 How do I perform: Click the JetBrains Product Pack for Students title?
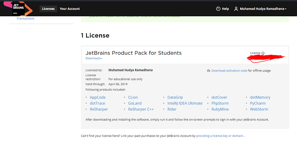click(x=134, y=53)
